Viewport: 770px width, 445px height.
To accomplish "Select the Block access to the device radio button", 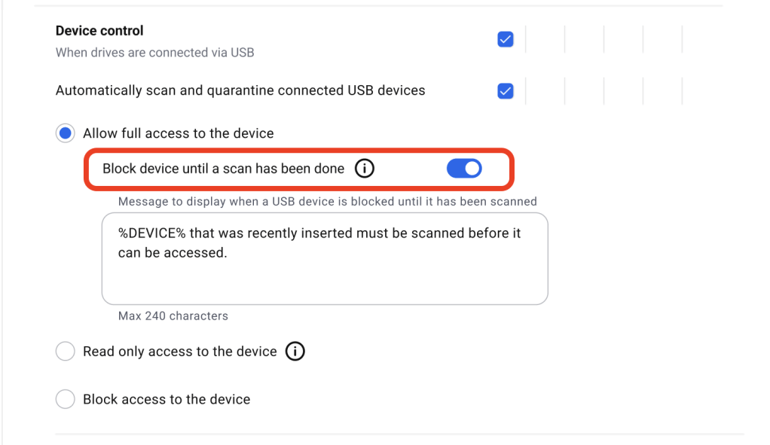I will coord(66,399).
